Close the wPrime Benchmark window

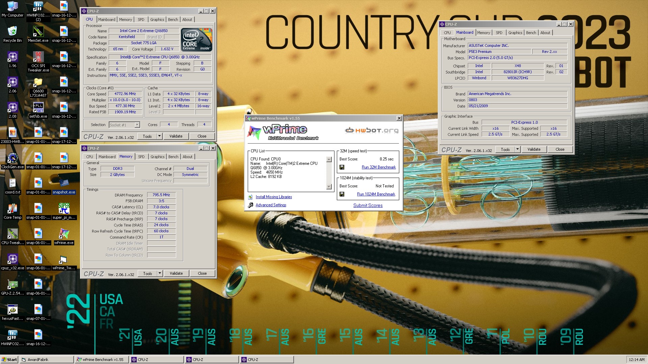(x=399, y=118)
